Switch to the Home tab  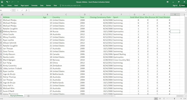(10, 5)
